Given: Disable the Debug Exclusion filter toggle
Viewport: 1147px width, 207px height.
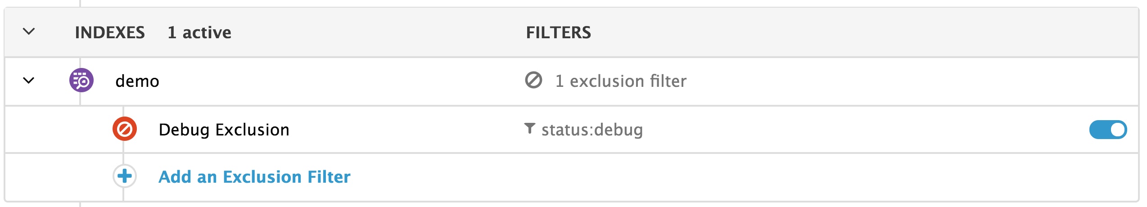Looking at the screenshot, I should pos(1108,130).
